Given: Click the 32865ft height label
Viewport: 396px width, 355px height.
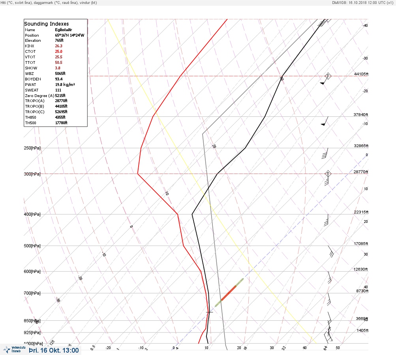Looking at the screenshot, I should pyautogui.click(x=361, y=146).
